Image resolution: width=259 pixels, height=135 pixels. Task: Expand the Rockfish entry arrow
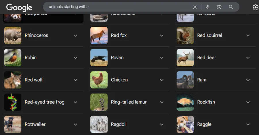(248, 102)
